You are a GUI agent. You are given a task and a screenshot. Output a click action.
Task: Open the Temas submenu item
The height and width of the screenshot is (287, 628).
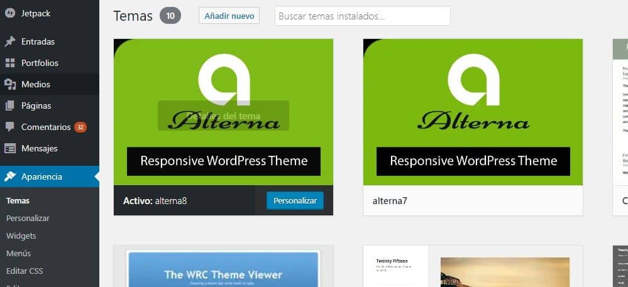[x=18, y=201]
